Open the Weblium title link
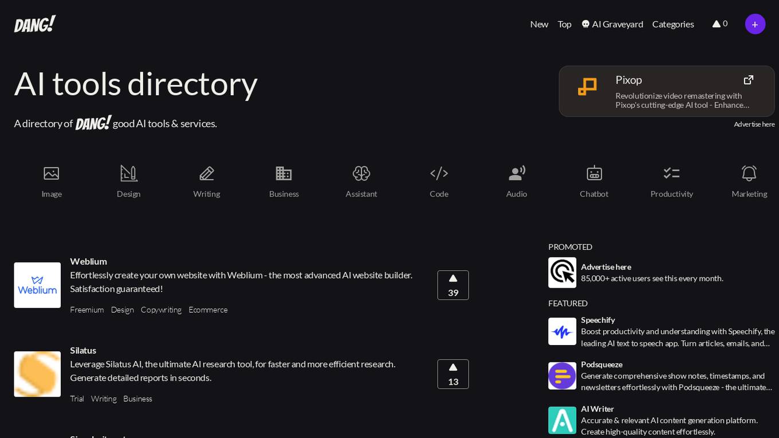 coord(88,261)
